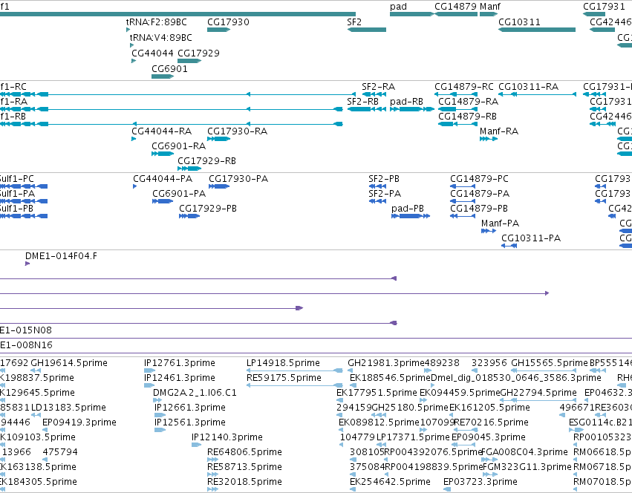Select the SF2-RB transcript glyph
This screenshot has height=493, width=632.
[x=367, y=109]
